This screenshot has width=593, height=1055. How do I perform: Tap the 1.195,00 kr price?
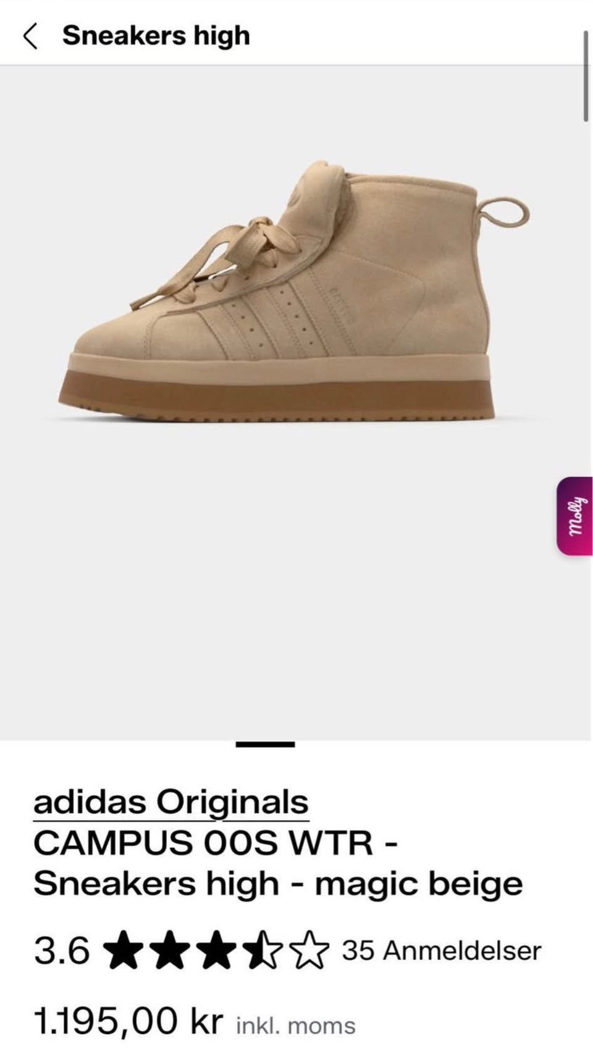tap(128, 1021)
